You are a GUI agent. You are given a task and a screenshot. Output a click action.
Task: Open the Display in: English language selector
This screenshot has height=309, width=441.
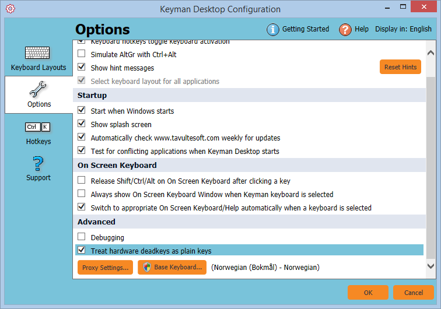click(x=403, y=29)
